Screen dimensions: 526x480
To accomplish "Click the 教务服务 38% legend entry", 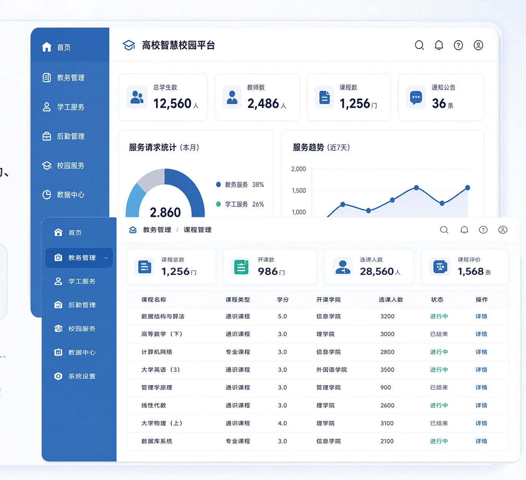I will [x=240, y=185].
